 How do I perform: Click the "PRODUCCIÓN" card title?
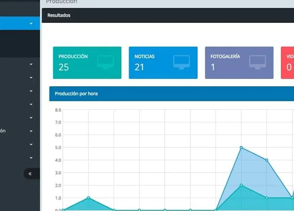coord(73,57)
